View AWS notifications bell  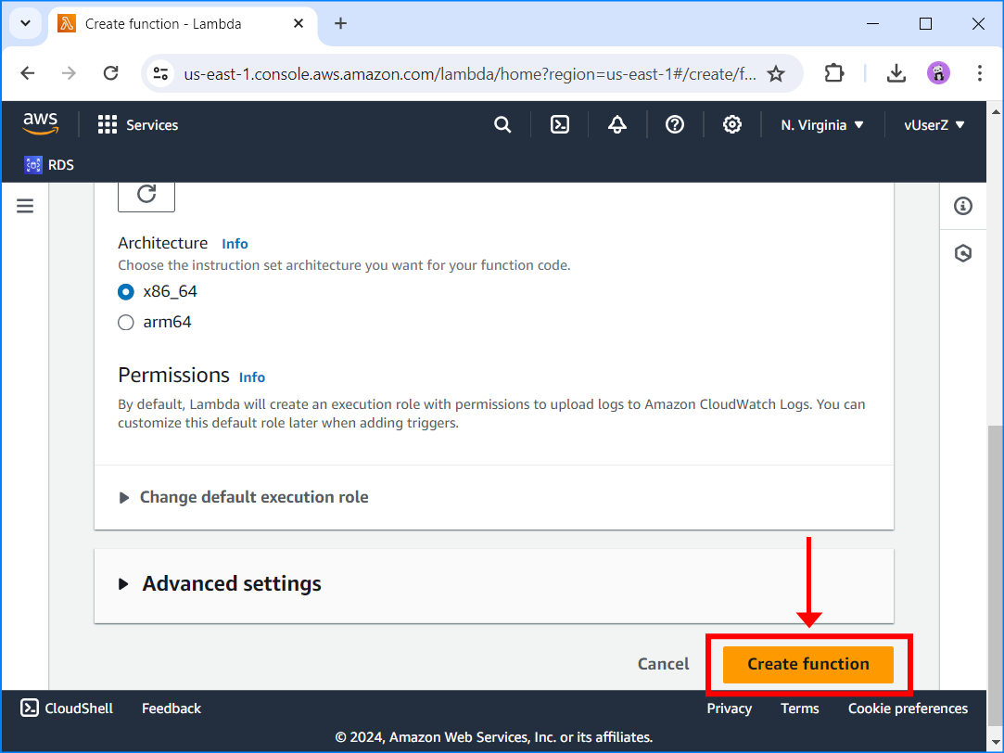[616, 123]
